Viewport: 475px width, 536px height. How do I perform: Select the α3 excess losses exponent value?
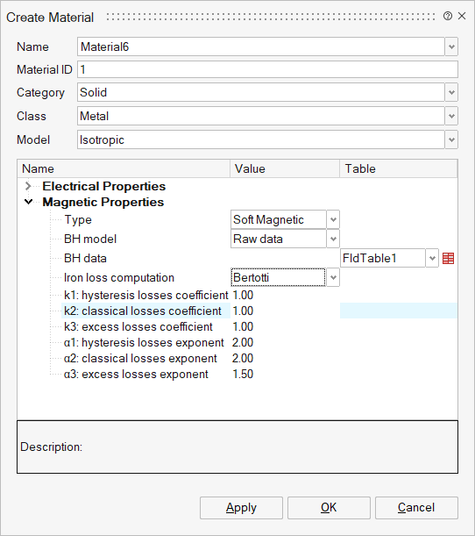pyautogui.click(x=243, y=374)
